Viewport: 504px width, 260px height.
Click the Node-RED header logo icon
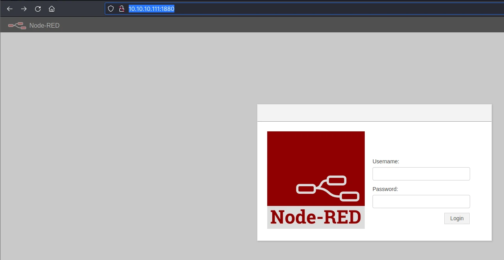[17, 25]
